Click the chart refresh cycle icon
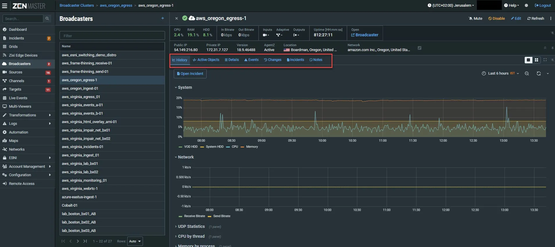Image resolution: width=555 pixels, height=247 pixels. point(539,73)
